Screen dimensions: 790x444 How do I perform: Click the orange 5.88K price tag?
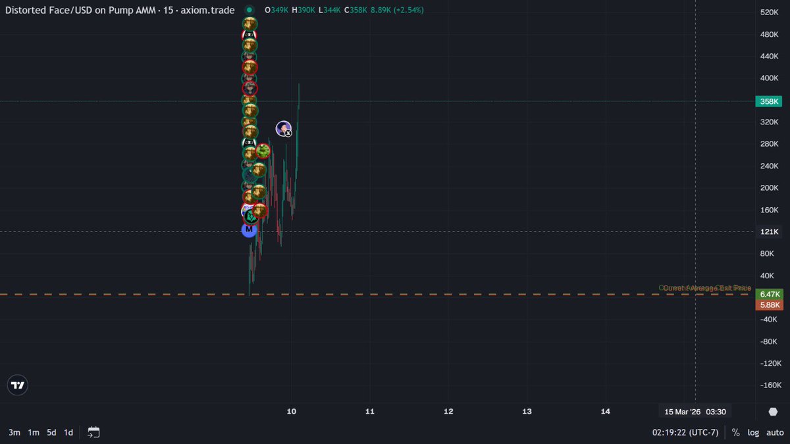[x=769, y=305]
